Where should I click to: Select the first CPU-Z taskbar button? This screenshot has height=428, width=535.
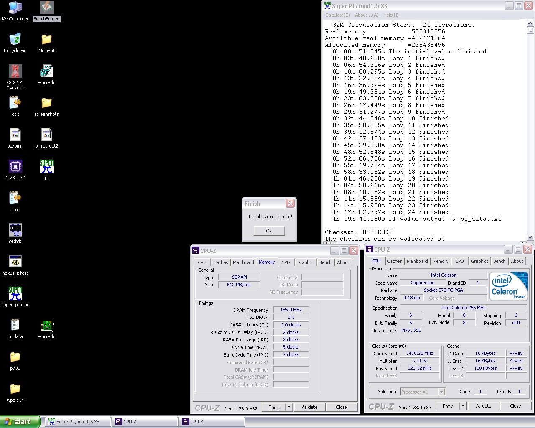tap(145, 422)
